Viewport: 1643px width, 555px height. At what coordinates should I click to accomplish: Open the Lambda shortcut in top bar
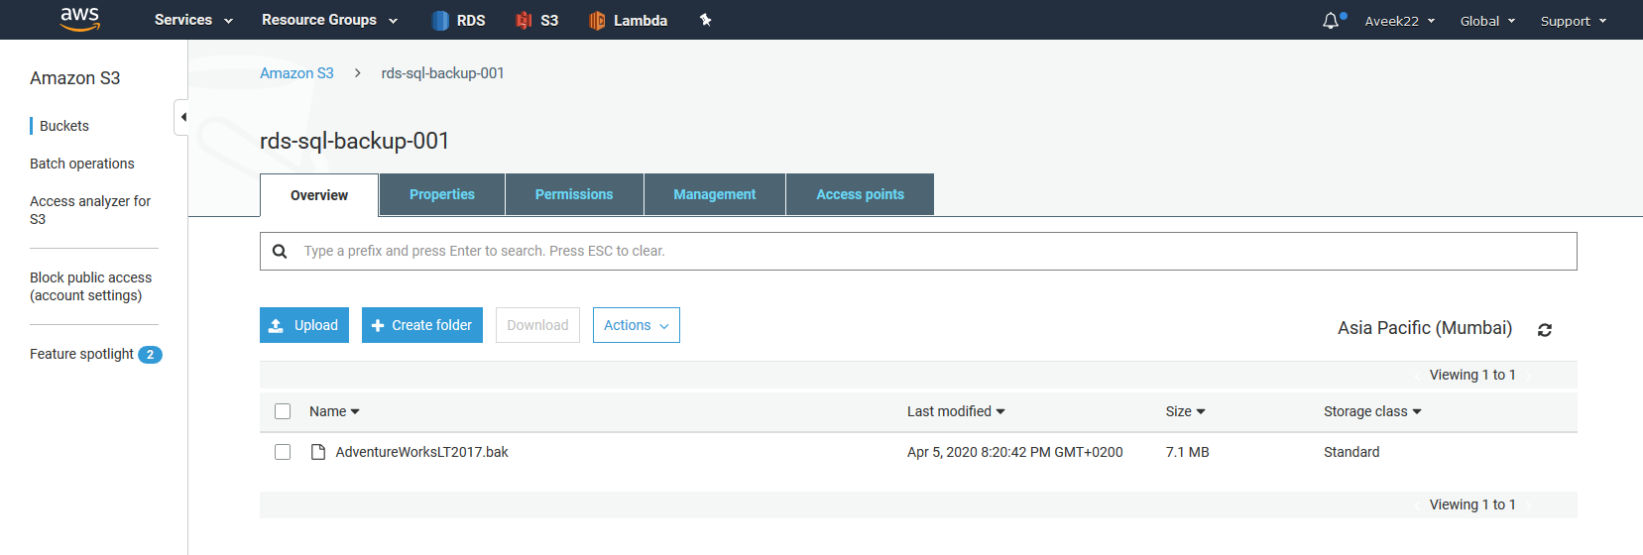click(x=628, y=20)
